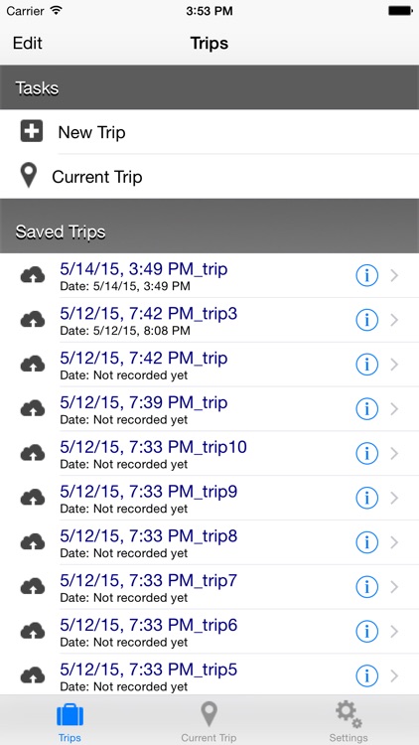
Task: Select the Trips tab with suitcase icon
Action: coord(70,721)
